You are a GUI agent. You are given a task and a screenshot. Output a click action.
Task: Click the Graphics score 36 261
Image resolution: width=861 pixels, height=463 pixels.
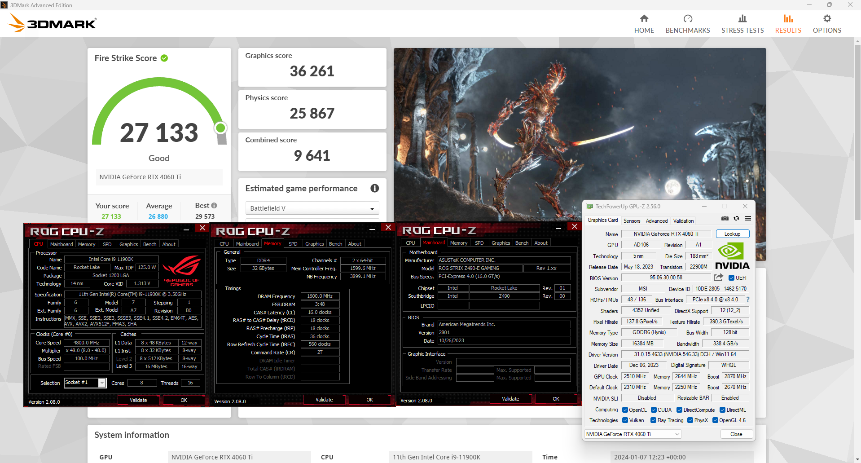click(312, 71)
